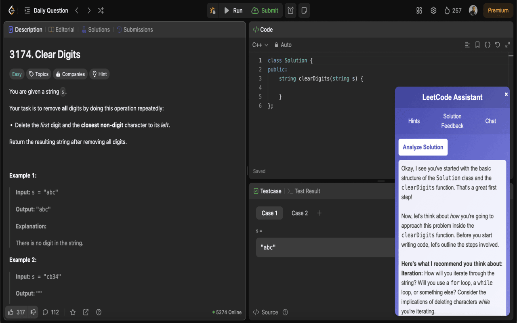Reset code to default with undo icon
The image size is (517, 323).
click(497, 45)
